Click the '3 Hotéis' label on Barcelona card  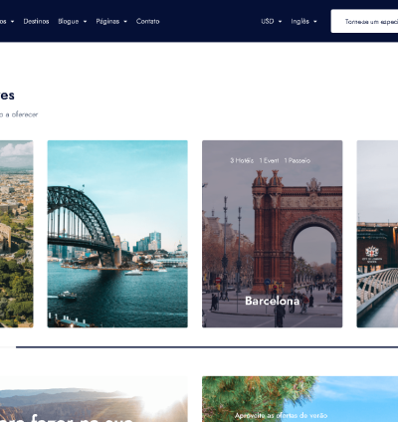click(242, 160)
